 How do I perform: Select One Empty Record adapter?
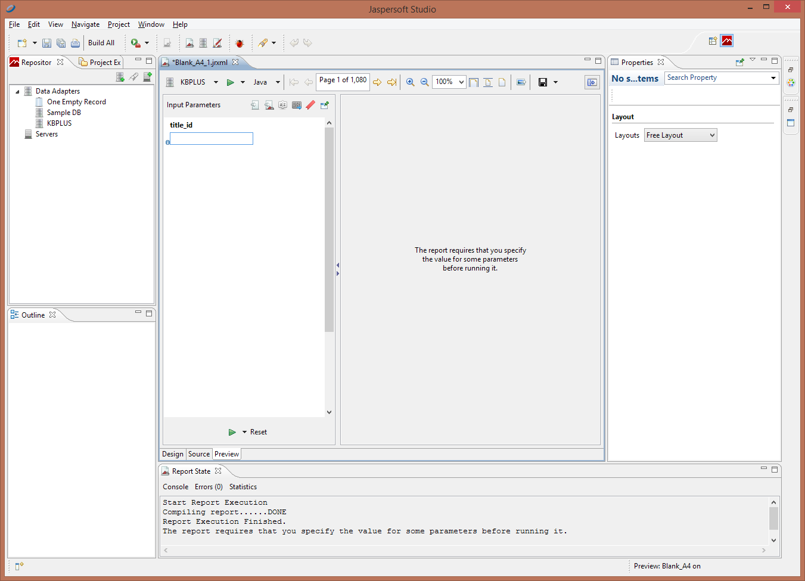76,102
